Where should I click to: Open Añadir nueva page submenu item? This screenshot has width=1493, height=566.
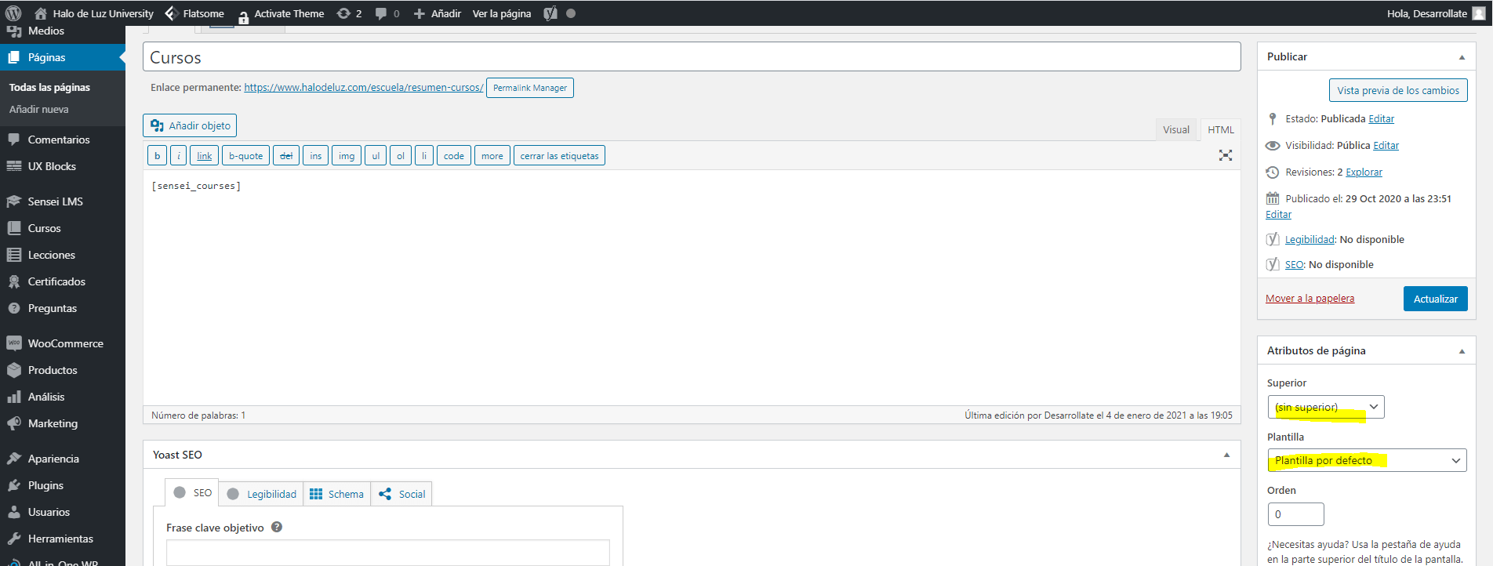(x=39, y=109)
